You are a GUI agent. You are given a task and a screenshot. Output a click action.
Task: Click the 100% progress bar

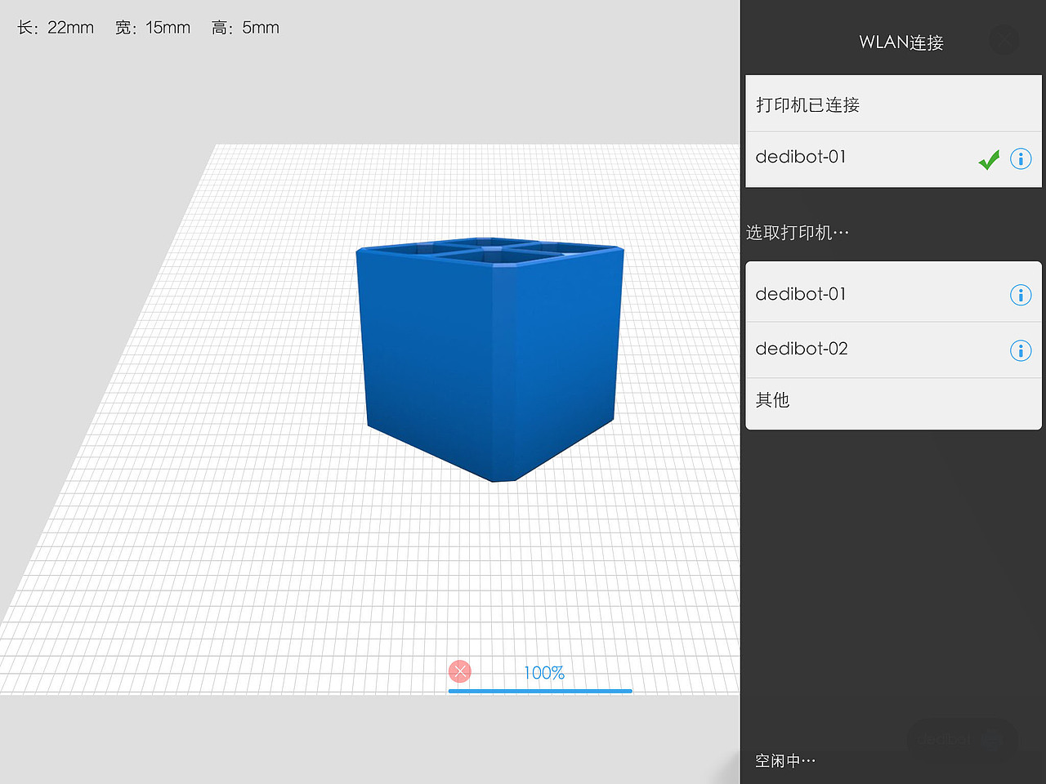tap(540, 691)
